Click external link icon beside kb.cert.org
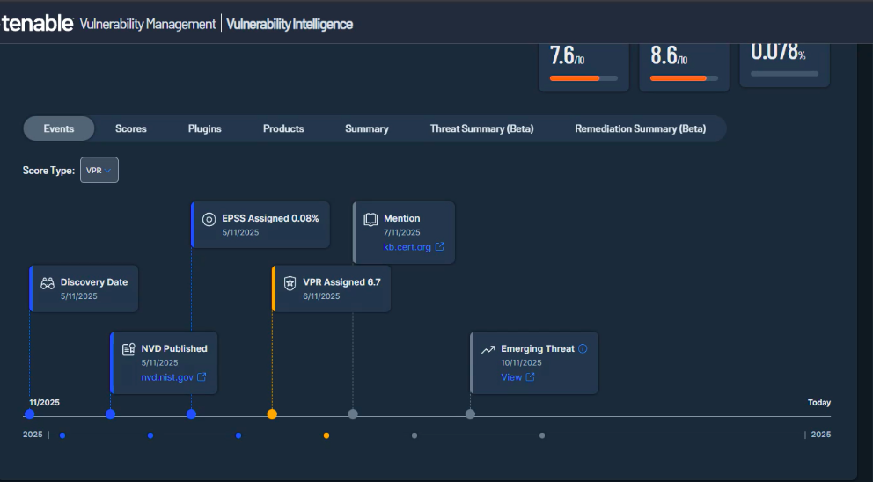The height and width of the screenshot is (482, 873). 440,247
